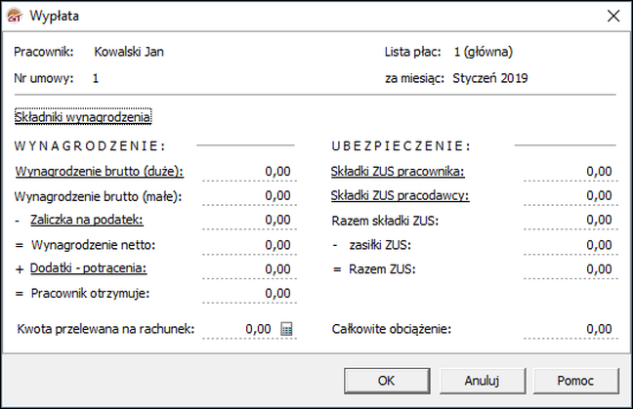Select Pracownik otrzymuje amount field

(x=257, y=293)
